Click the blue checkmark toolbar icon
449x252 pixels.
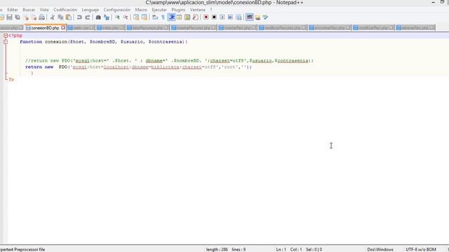tap(266, 17)
